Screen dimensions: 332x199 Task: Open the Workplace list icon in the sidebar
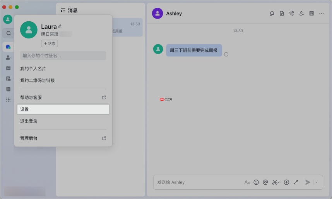[8, 89]
